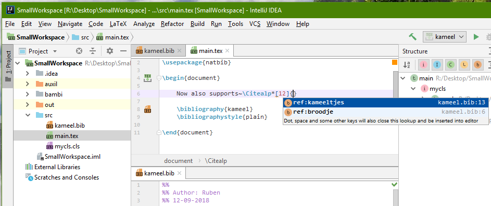Viewport: 491px width, 206px height.
Task: Toggle the orange 'b' Structure filter
Action: point(477,65)
